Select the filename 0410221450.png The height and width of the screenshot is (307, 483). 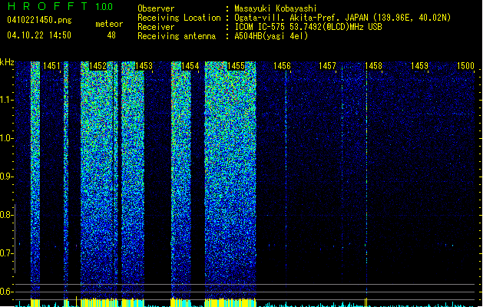tap(39, 20)
